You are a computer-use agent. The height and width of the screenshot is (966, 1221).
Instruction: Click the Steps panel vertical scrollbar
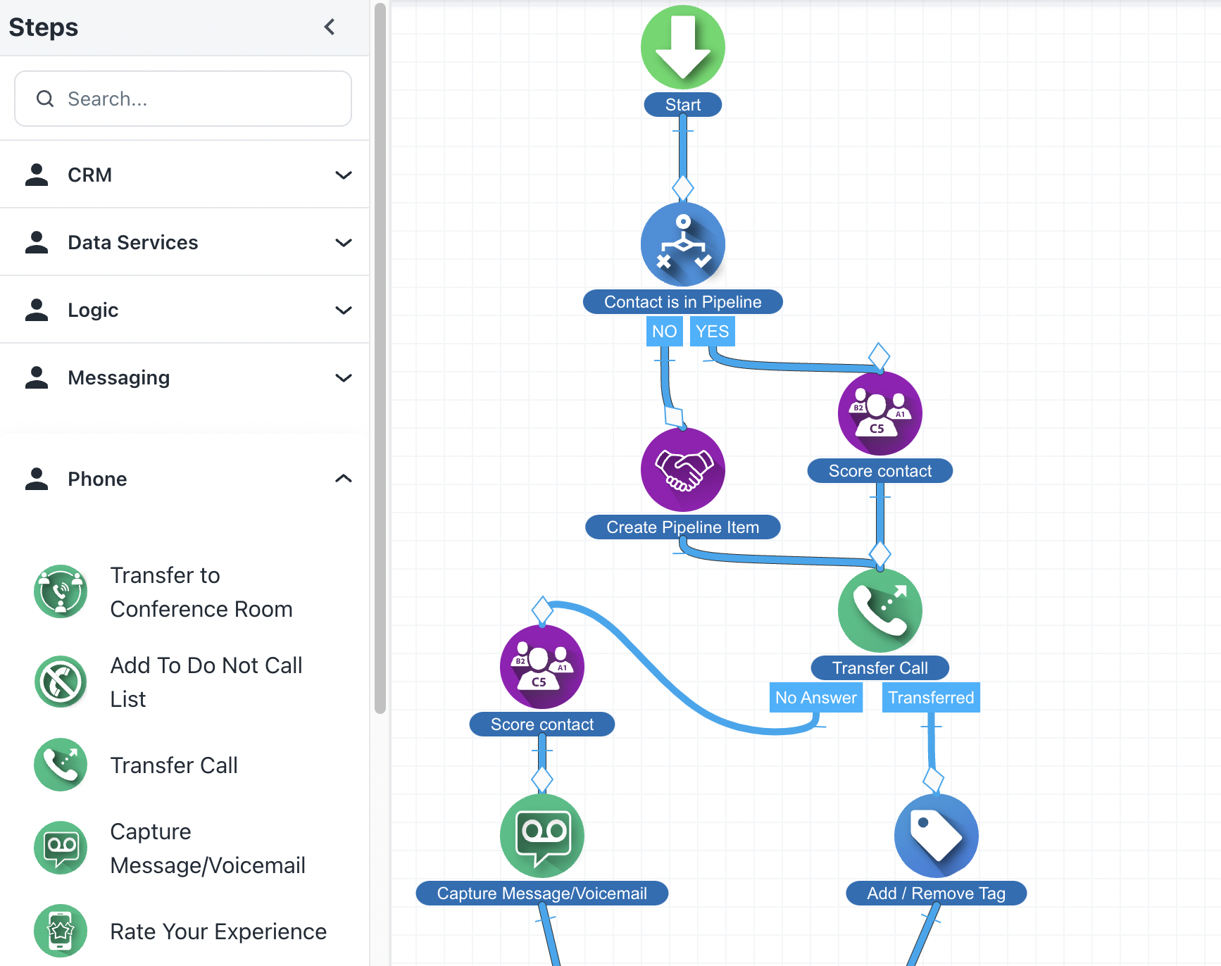point(380,352)
